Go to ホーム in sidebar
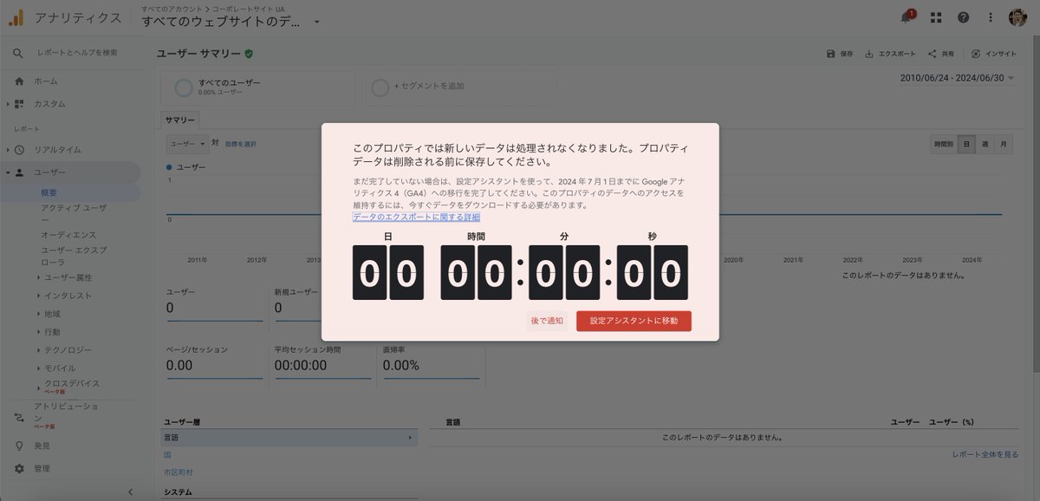 point(46,81)
